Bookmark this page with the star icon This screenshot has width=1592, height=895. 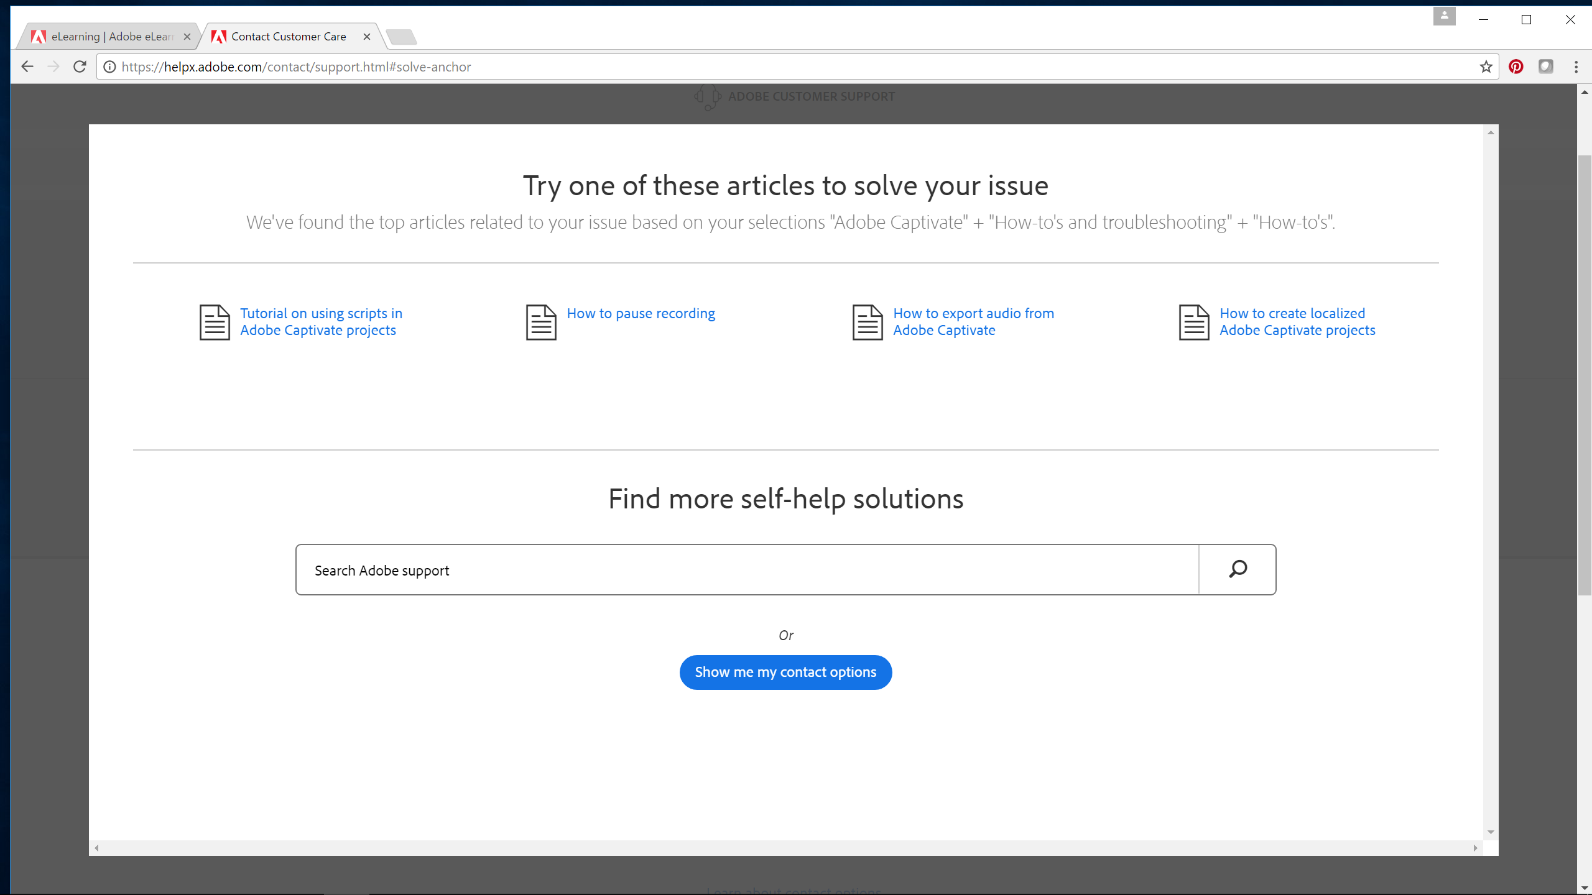(1486, 67)
